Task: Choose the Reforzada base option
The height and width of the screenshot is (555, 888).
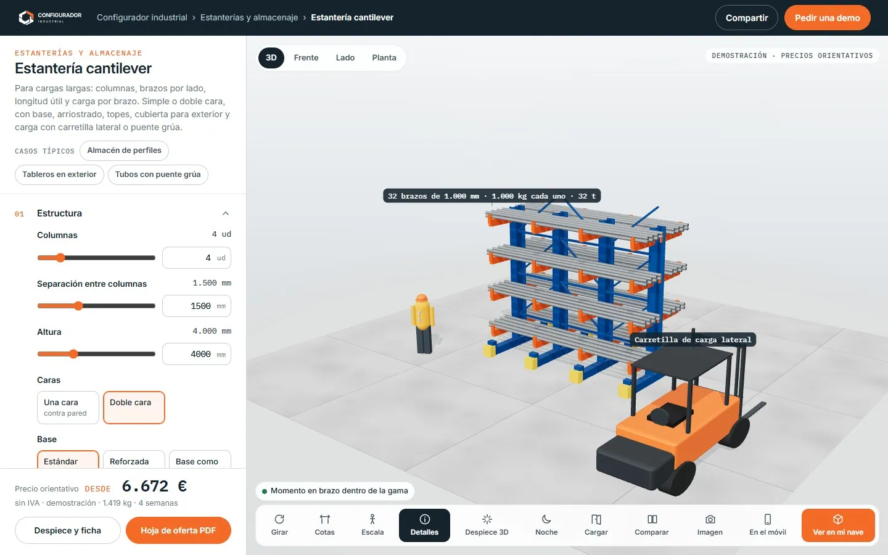Action: 134,459
